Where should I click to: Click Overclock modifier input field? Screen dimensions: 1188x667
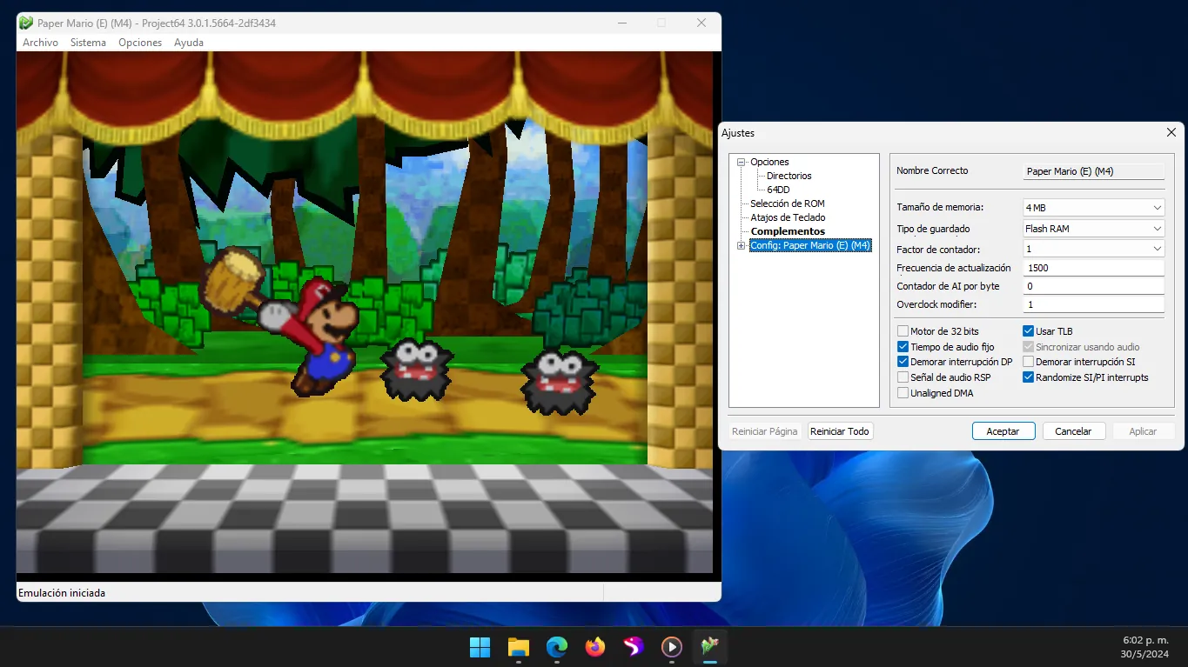pyautogui.click(x=1093, y=304)
